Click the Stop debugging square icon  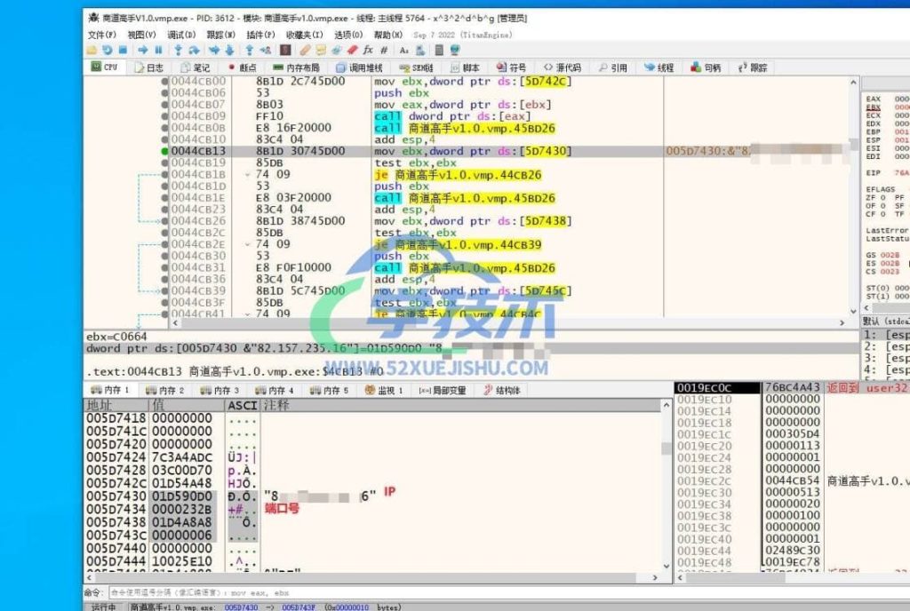click(124, 50)
